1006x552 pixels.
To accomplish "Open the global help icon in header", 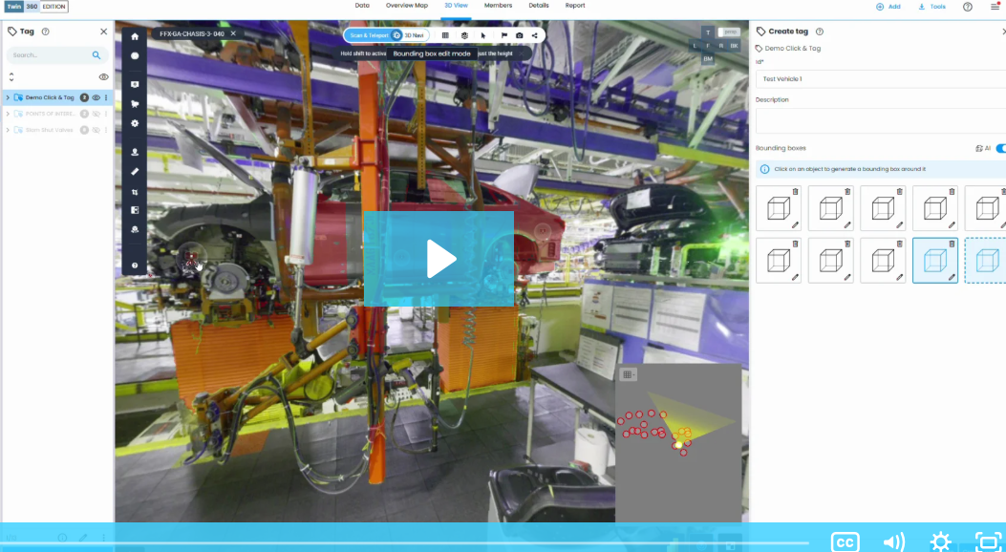I will [x=968, y=7].
